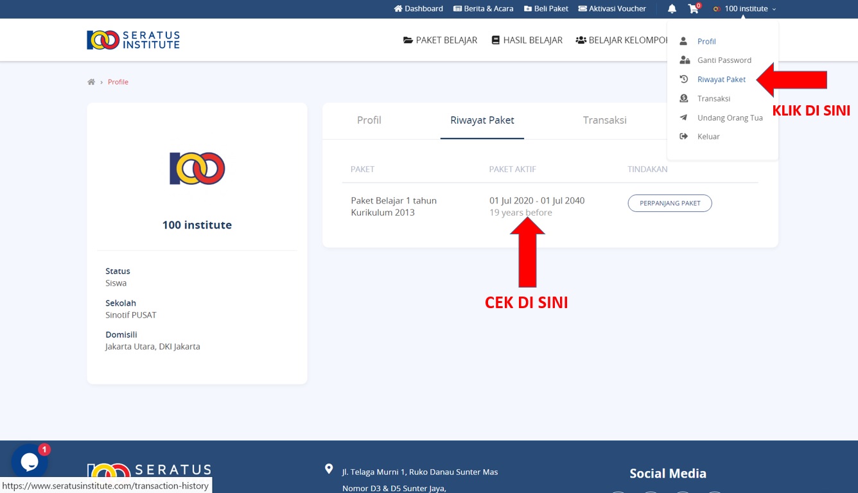Select Undang Orang Tua in dropdown
Image resolution: width=858 pixels, height=493 pixels.
tap(730, 118)
